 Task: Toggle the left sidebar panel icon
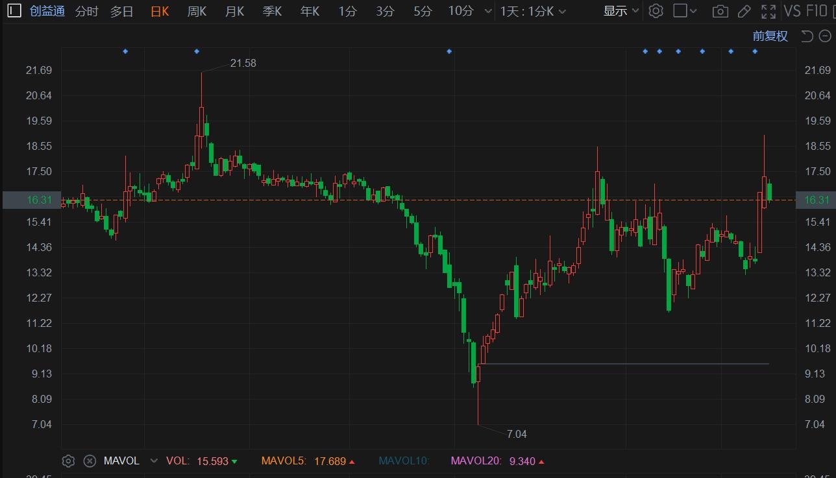[x=14, y=11]
